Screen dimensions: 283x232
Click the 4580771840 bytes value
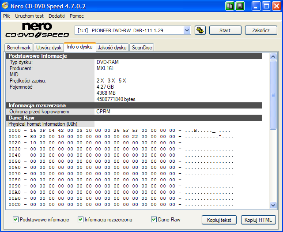coord(116,99)
